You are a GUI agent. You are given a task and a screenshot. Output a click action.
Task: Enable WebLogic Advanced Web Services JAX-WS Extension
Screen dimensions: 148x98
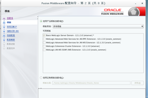[x=44, y=43]
